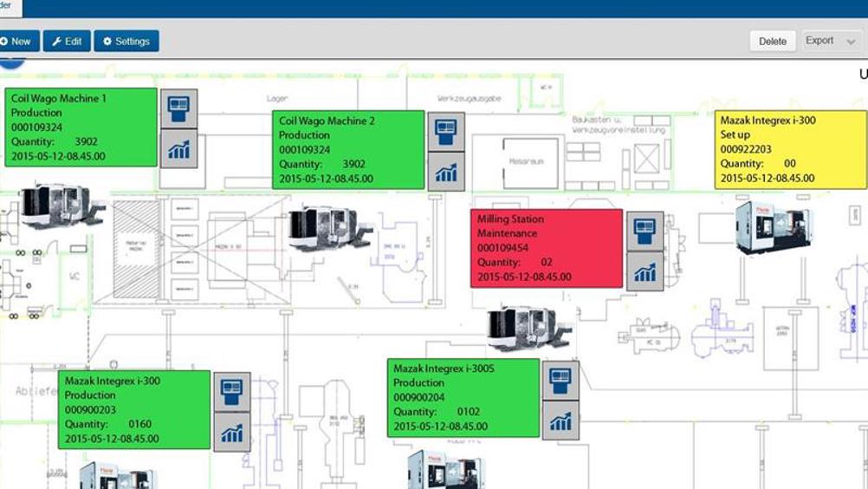Image resolution: width=868 pixels, height=489 pixels.
Task: Select the Coil Wago Machine 2 status card
Action: coord(348,150)
